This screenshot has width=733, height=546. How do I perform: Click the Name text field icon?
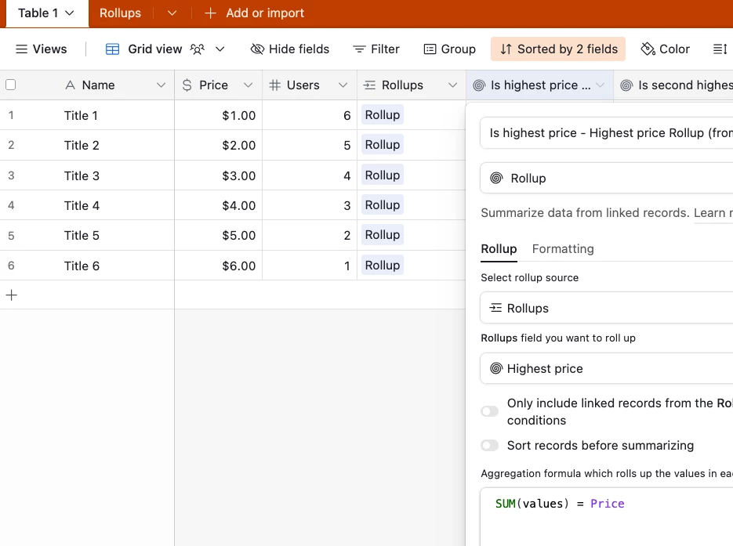[70, 85]
